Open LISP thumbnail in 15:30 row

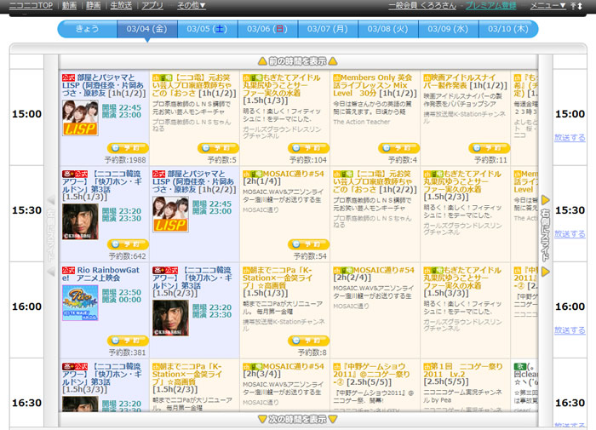(170, 214)
